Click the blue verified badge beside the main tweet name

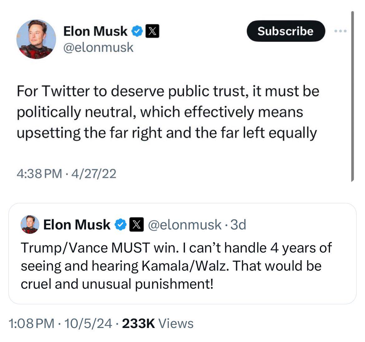[x=138, y=31]
